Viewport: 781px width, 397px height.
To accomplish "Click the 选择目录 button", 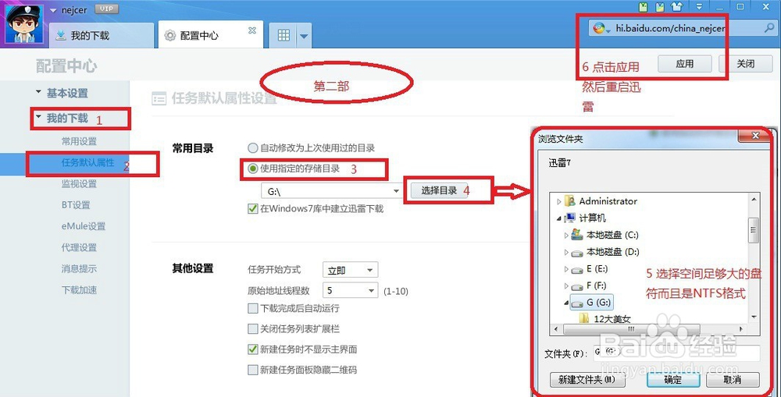I will 439,190.
